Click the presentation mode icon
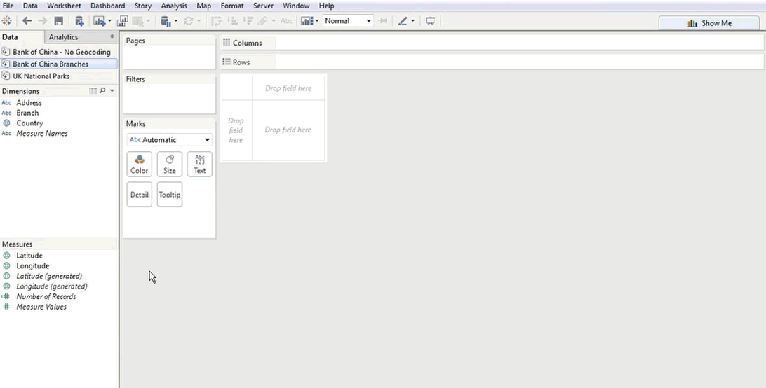Screen dimensions: 766x388 [x=430, y=21]
